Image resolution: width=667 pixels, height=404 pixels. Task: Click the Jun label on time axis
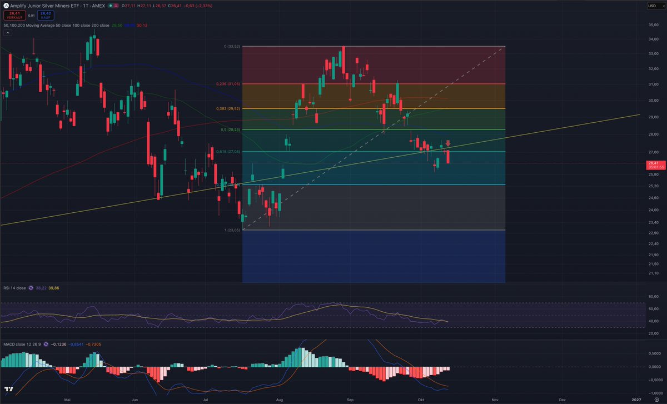tap(135, 399)
